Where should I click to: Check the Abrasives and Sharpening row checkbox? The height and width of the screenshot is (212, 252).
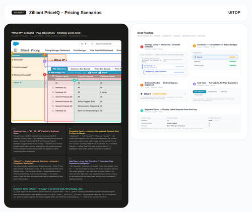(53, 106)
